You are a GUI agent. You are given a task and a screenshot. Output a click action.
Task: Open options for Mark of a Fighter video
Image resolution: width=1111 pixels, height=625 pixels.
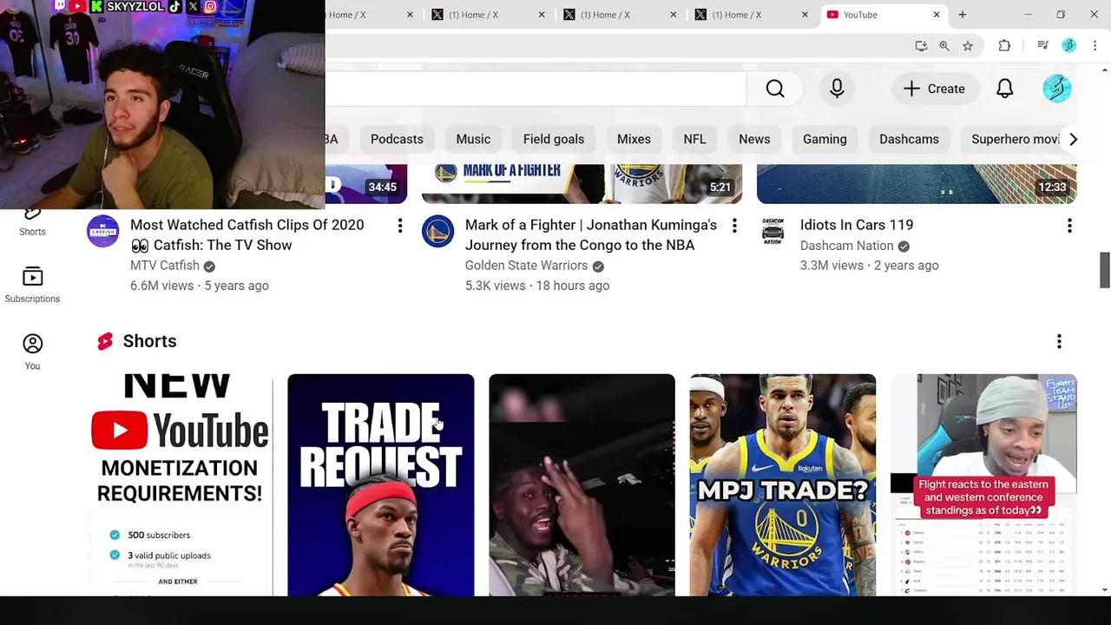[x=734, y=226]
